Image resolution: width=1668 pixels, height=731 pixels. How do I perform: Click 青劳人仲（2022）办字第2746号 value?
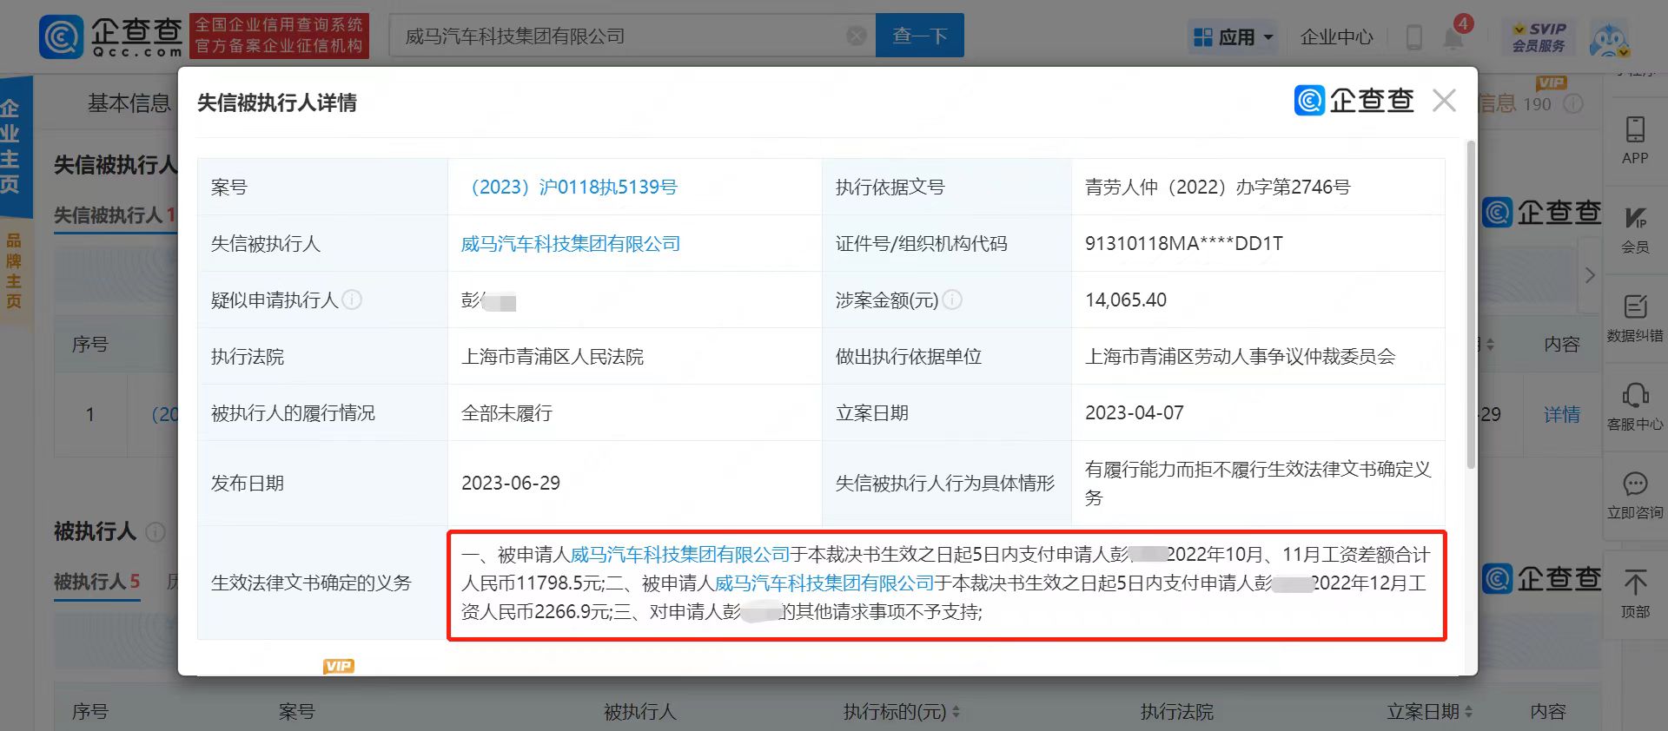1218,187
